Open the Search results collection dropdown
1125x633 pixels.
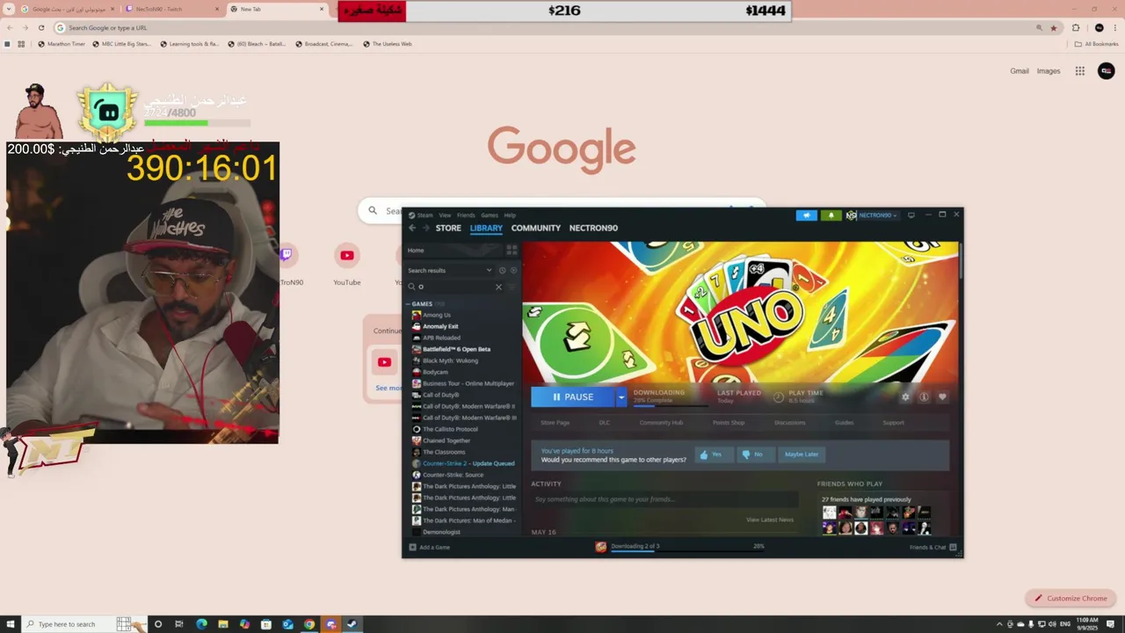(489, 270)
